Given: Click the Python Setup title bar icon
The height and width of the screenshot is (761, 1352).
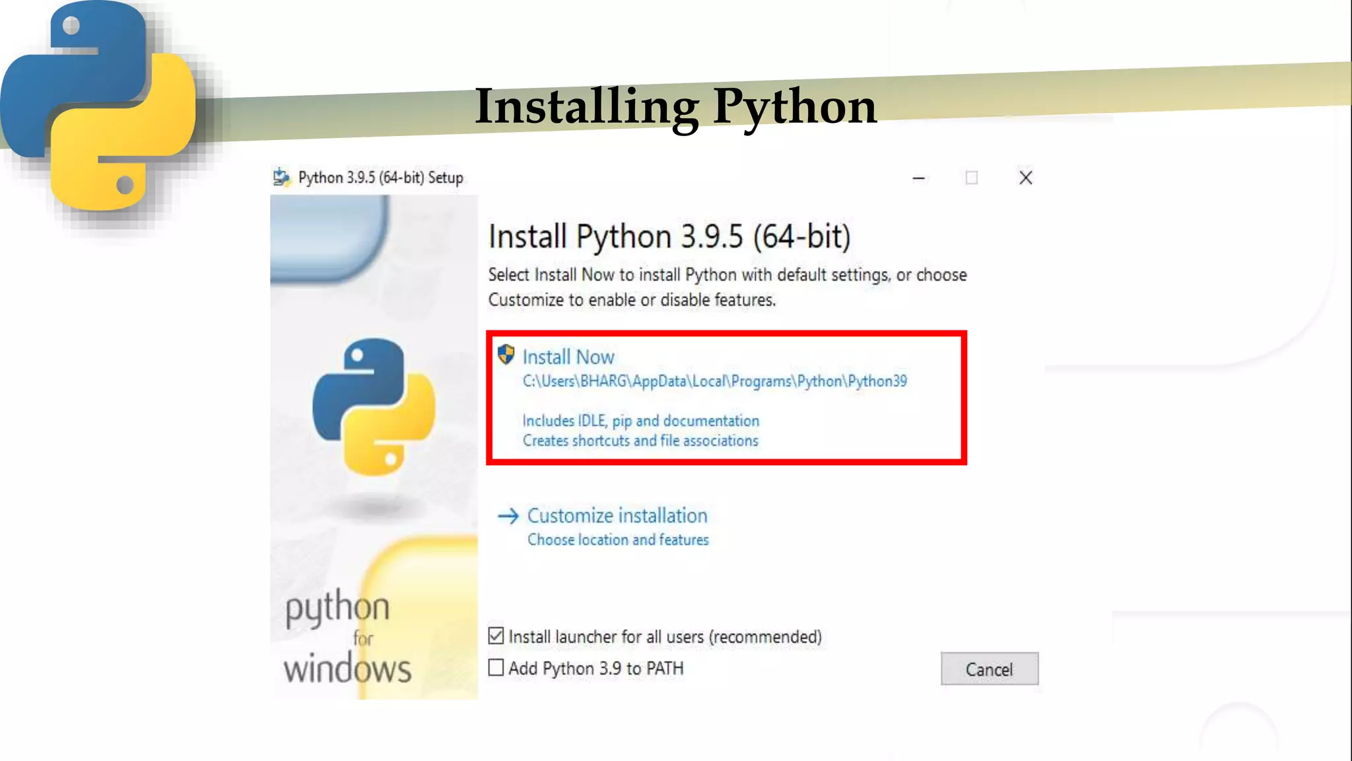Looking at the screenshot, I should (281, 177).
